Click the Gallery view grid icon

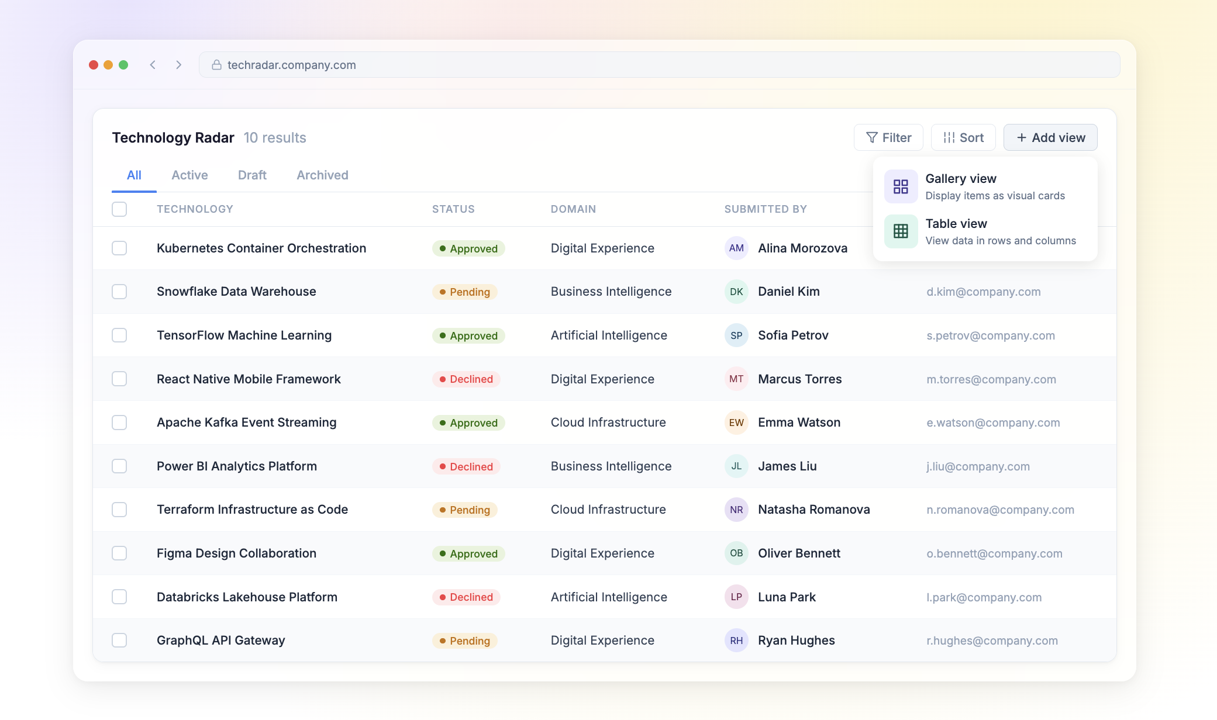coord(901,186)
